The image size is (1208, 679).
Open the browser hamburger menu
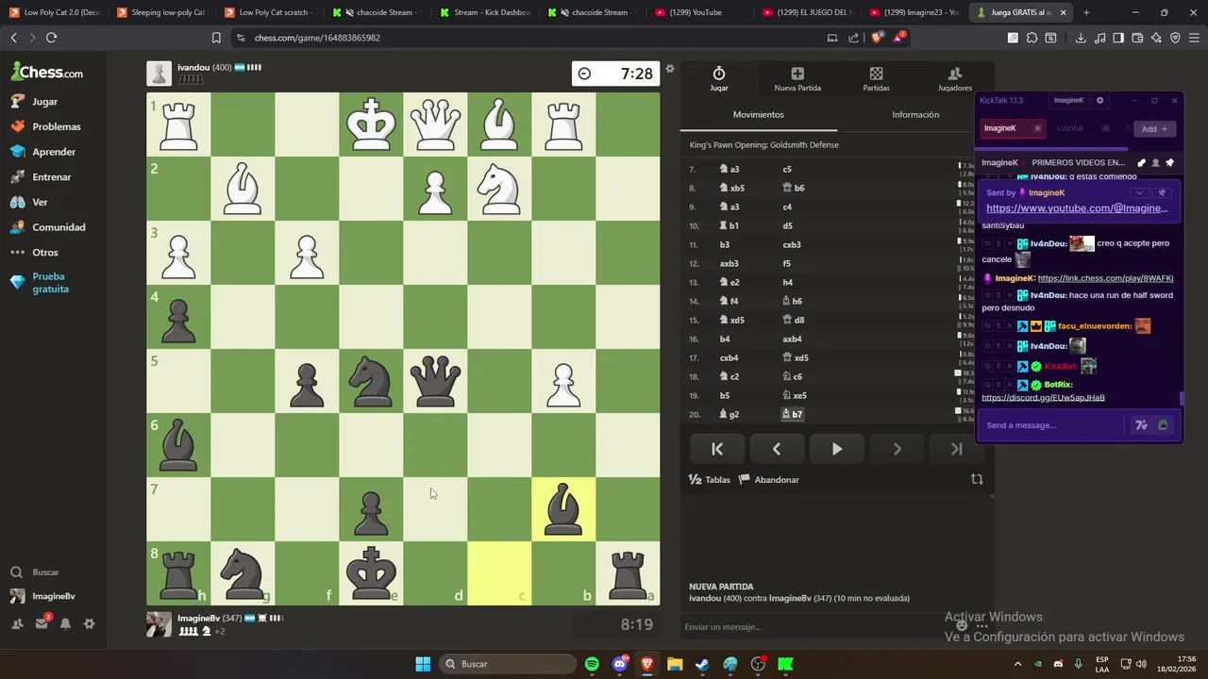point(1194,38)
